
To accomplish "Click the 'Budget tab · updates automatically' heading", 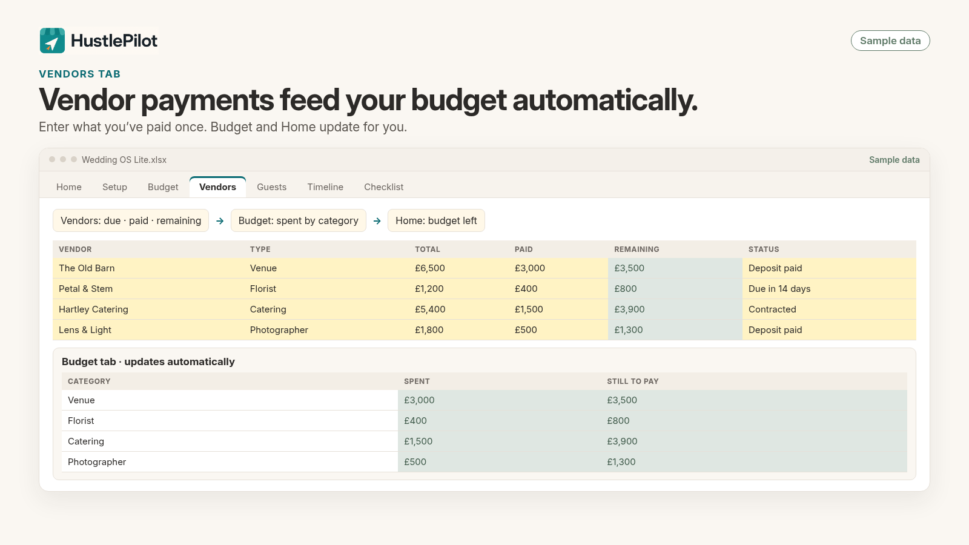I will click(148, 362).
